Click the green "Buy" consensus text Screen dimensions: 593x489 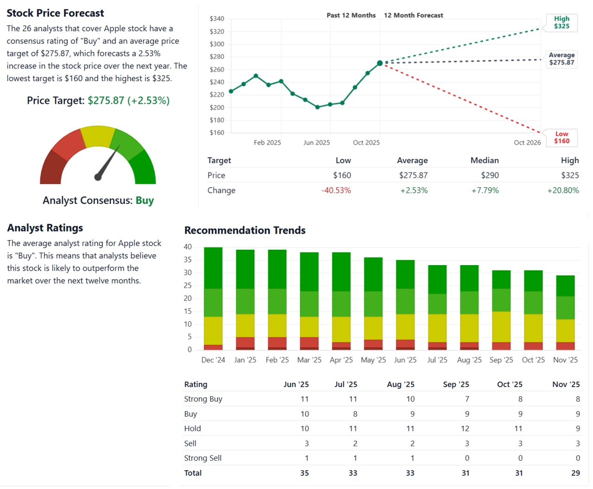pyautogui.click(x=145, y=201)
